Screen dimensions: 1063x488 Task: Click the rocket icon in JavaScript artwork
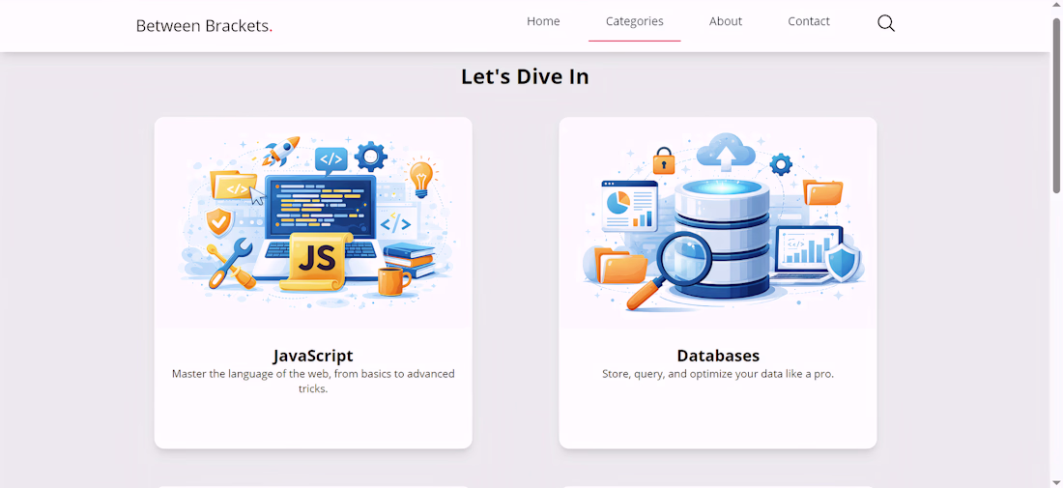(x=280, y=151)
